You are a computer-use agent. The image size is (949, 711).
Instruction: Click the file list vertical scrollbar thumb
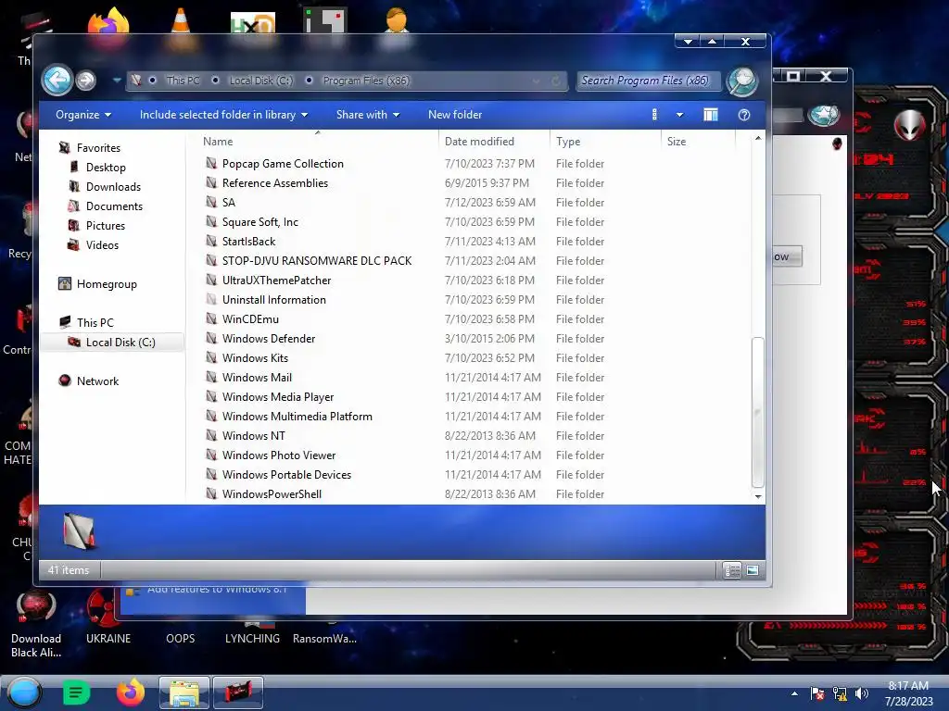pos(757,412)
